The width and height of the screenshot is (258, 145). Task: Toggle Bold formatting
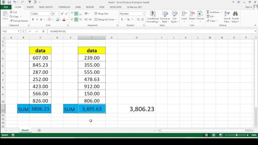33,19
